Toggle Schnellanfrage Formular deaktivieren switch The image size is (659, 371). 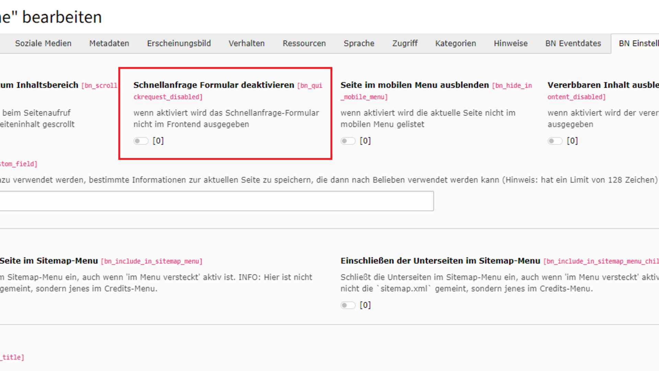[141, 141]
